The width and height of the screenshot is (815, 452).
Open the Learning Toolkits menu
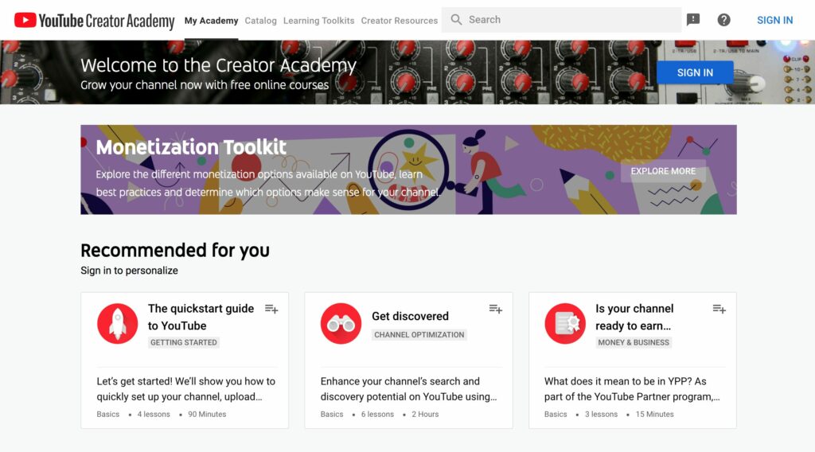click(318, 21)
